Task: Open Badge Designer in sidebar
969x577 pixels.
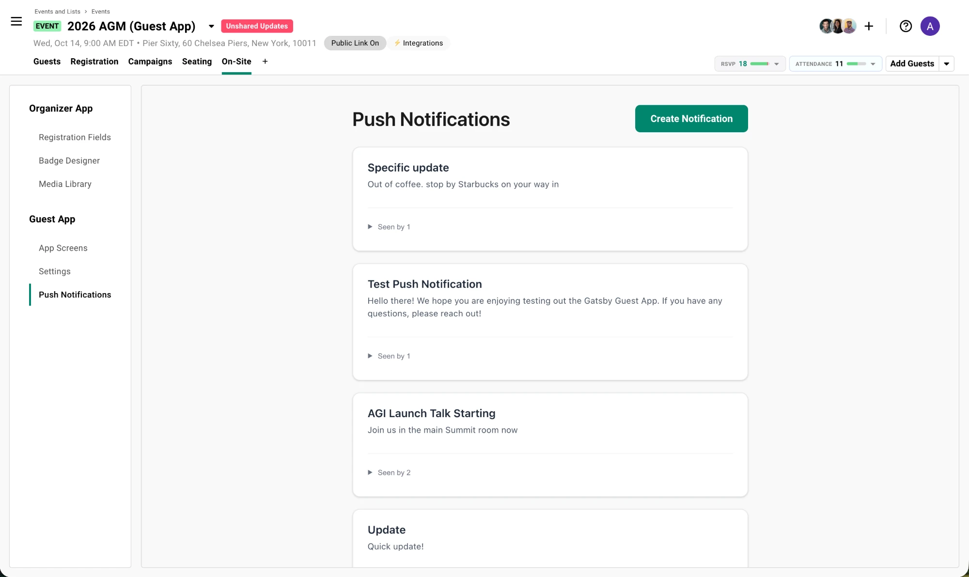Action: [x=69, y=160]
